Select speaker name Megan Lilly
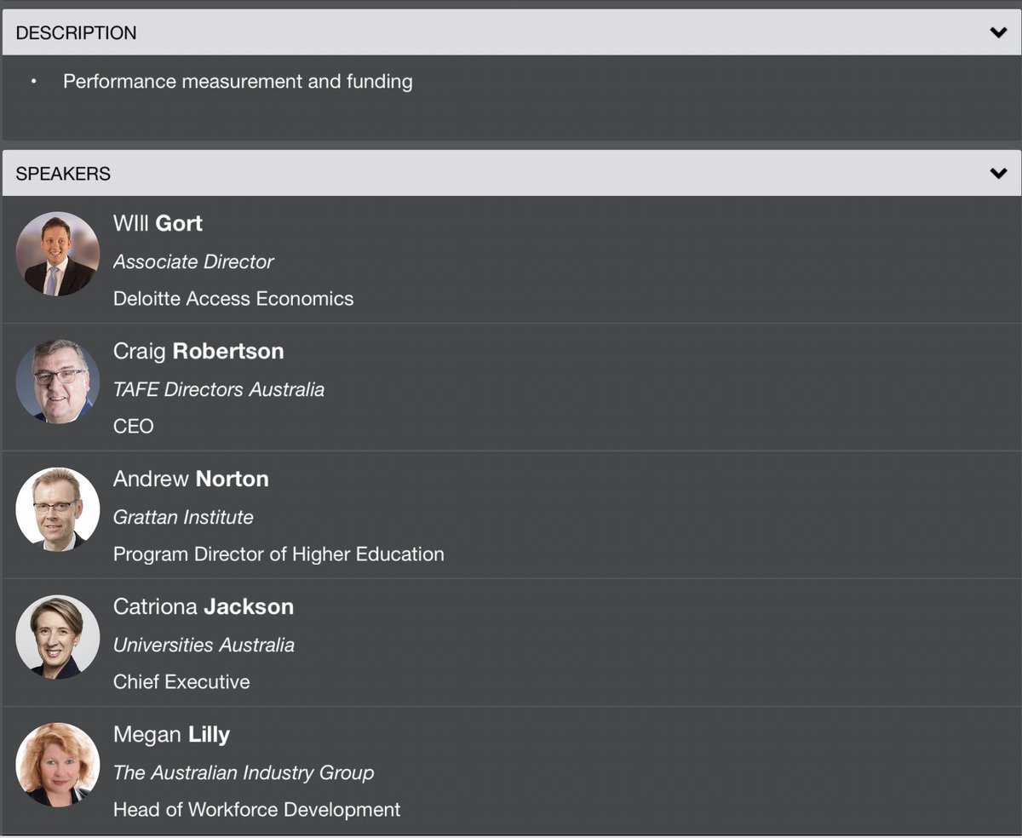1022x838 pixels. point(171,734)
